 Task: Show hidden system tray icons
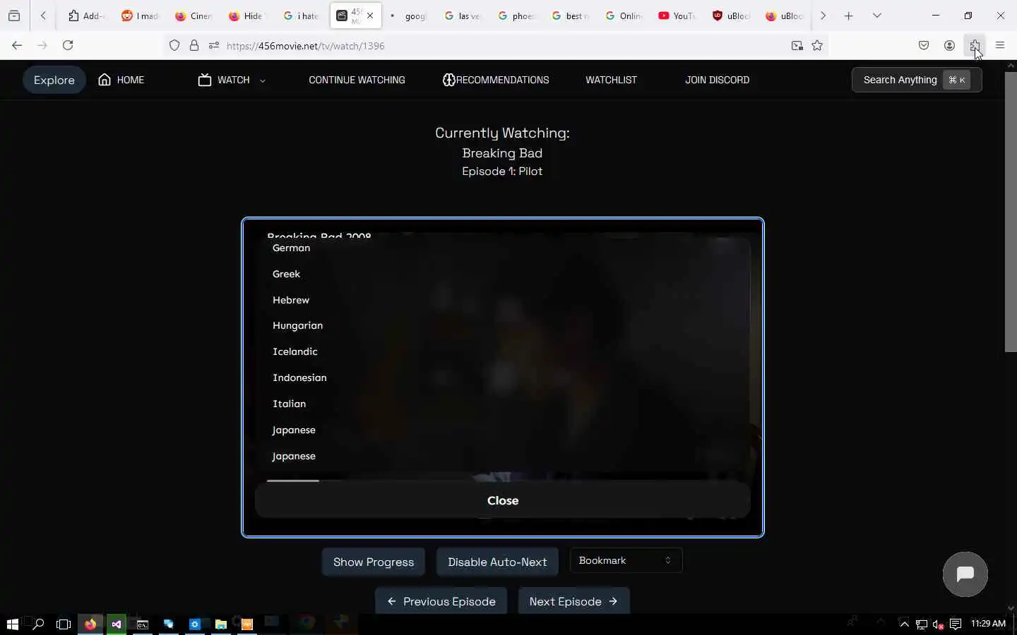904,624
